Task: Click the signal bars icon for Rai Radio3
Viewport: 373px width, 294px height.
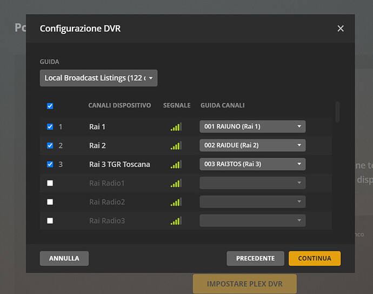Action: 176,220
